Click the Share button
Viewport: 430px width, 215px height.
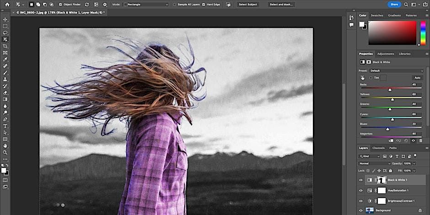pyautogui.click(x=394, y=4)
